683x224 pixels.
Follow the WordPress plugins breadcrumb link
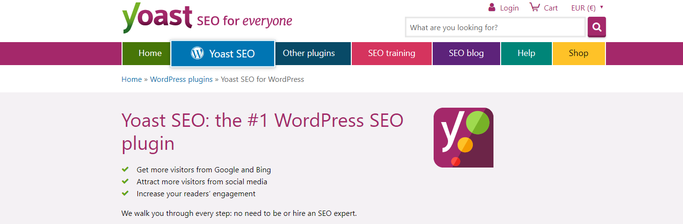181,79
